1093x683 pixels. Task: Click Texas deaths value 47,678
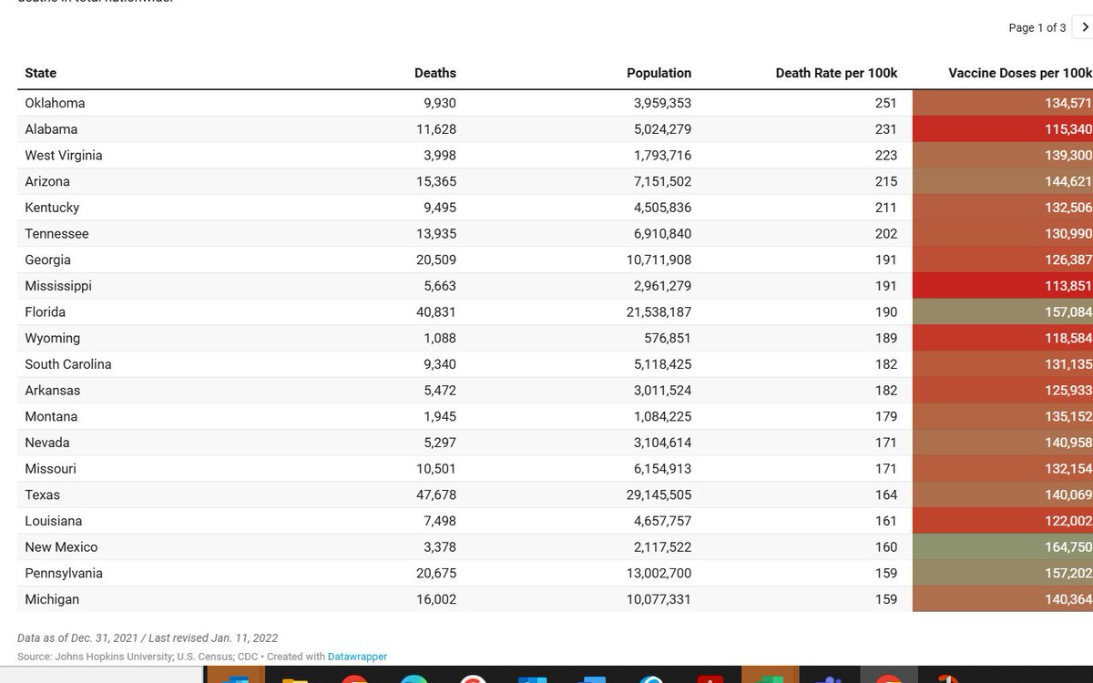436,495
